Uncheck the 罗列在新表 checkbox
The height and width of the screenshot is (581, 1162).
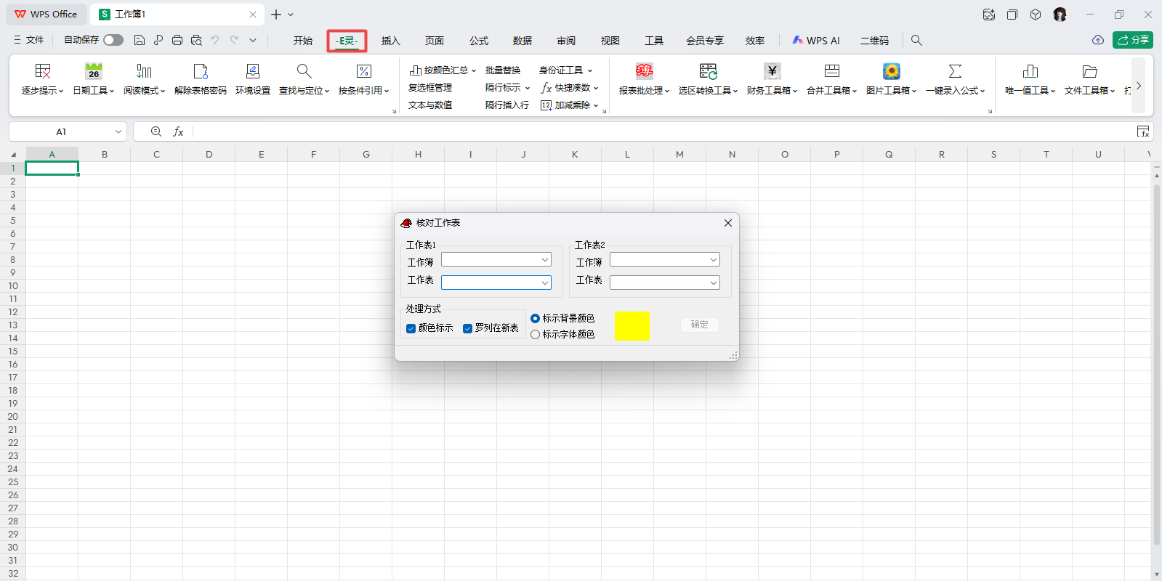[x=468, y=328]
